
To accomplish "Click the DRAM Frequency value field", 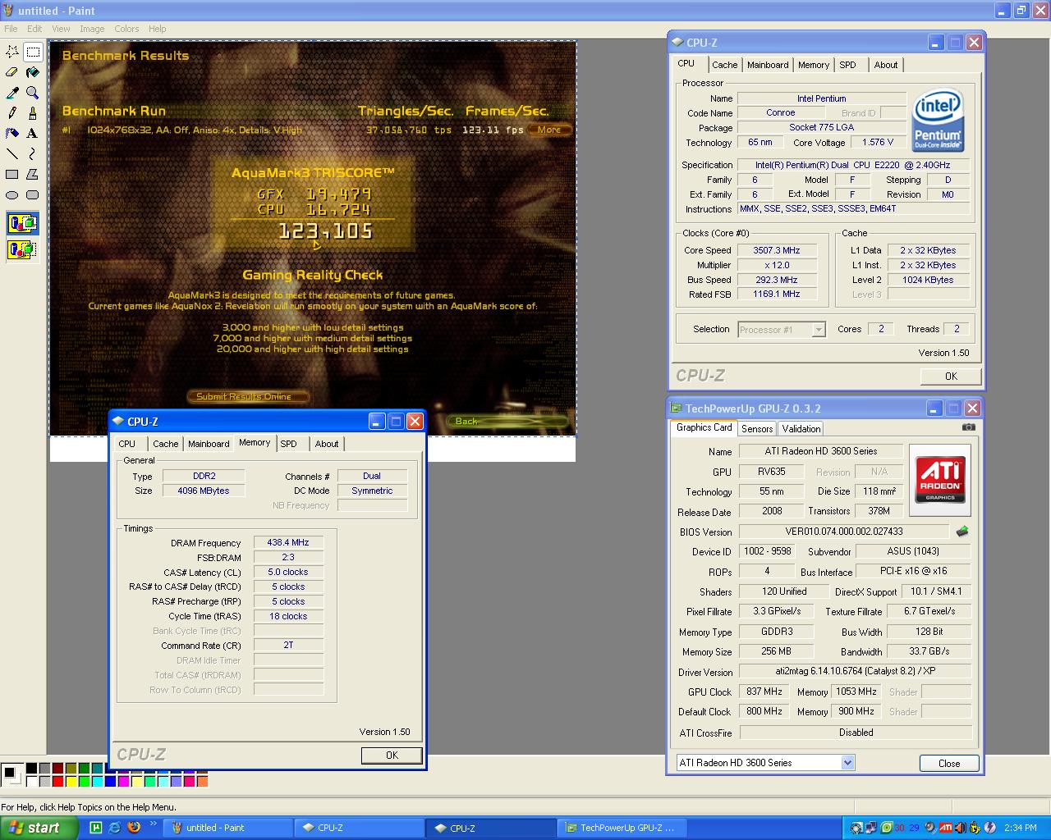I will [288, 542].
